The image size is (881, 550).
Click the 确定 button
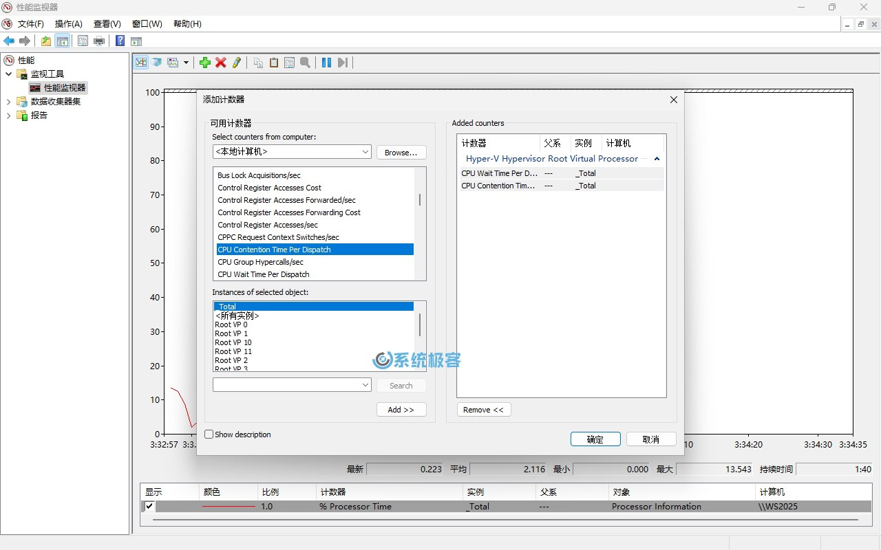coord(595,439)
